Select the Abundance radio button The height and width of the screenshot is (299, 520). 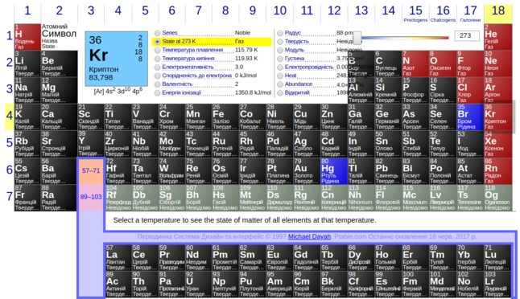pos(280,84)
